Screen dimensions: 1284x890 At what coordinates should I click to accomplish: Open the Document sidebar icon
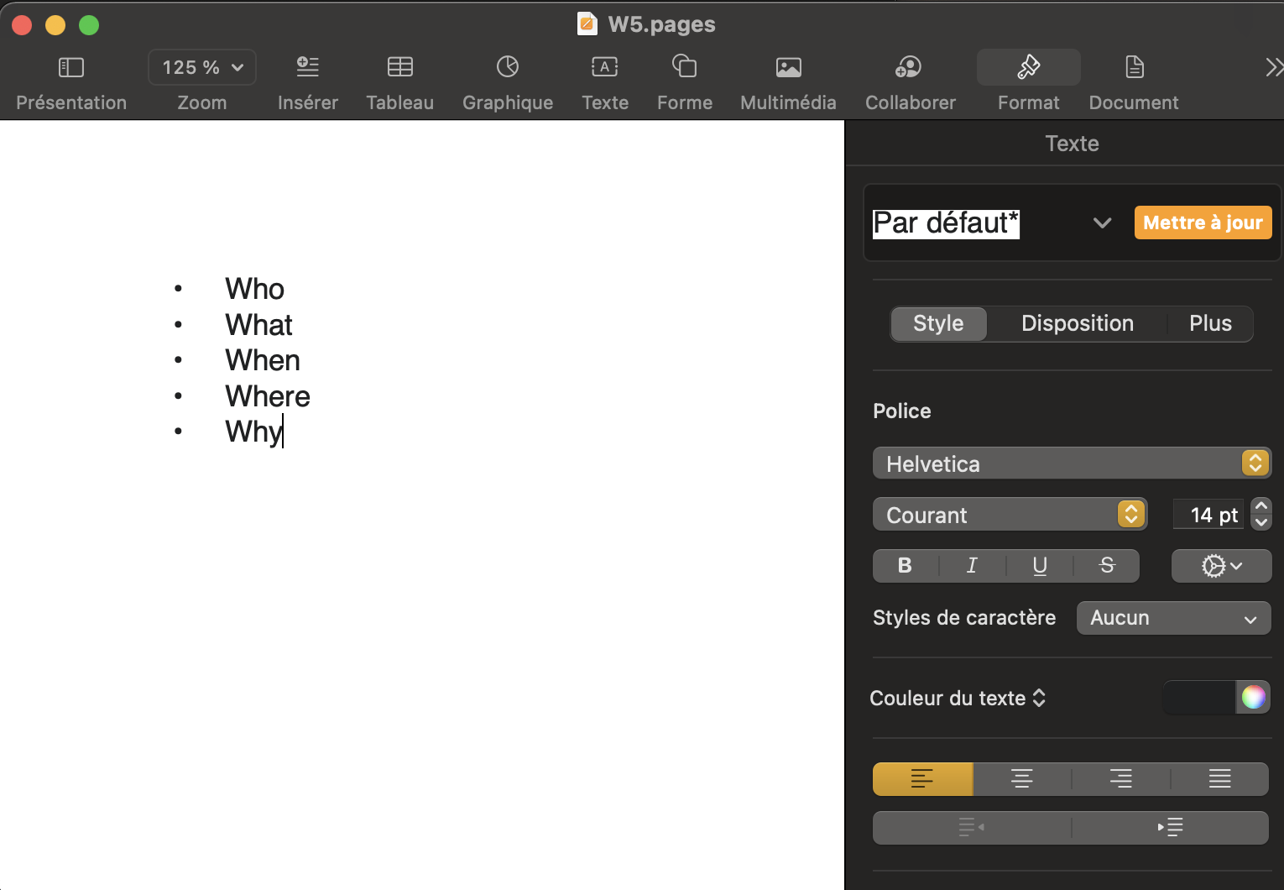pos(1134,67)
